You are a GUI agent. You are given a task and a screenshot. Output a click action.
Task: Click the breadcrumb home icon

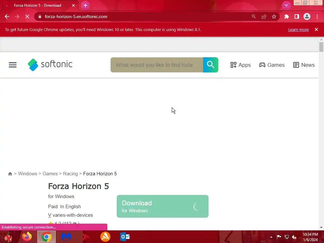[10, 174]
